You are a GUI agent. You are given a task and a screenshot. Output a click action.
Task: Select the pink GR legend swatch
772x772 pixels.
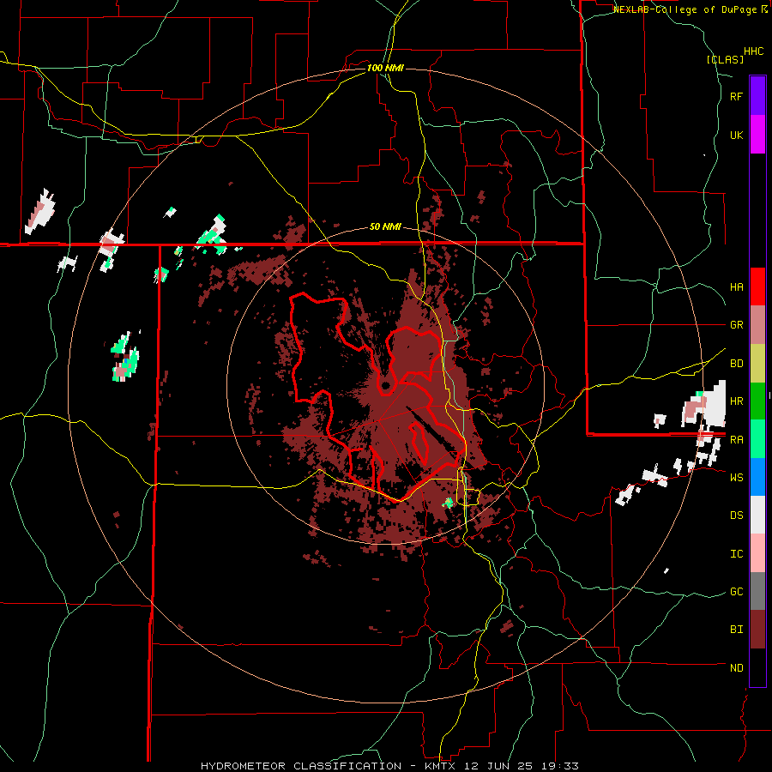point(757,324)
